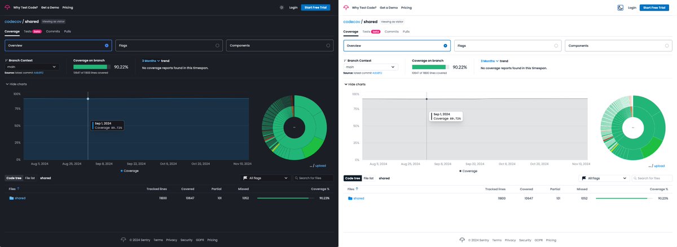
Task: Click the Codecov logo in dark header
Action: (x=7, y=7)
